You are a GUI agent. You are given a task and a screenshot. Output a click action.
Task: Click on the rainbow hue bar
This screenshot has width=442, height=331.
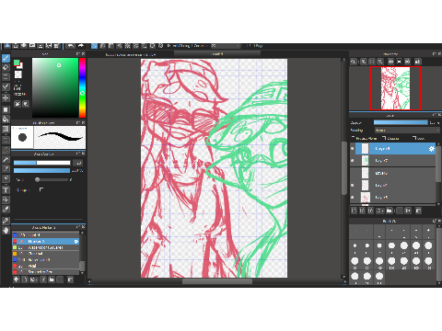82,87
